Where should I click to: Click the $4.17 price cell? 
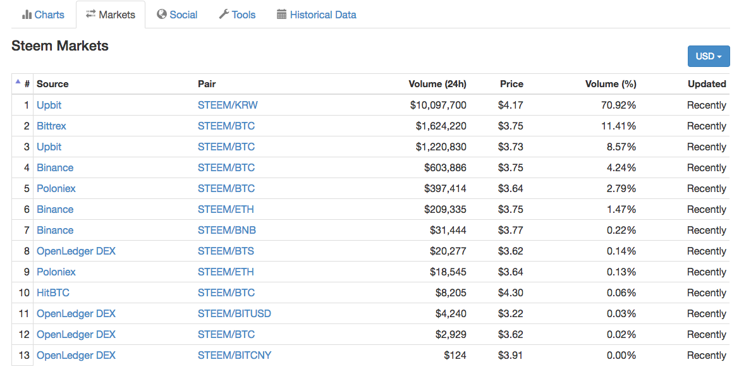(x=511, y=105)
